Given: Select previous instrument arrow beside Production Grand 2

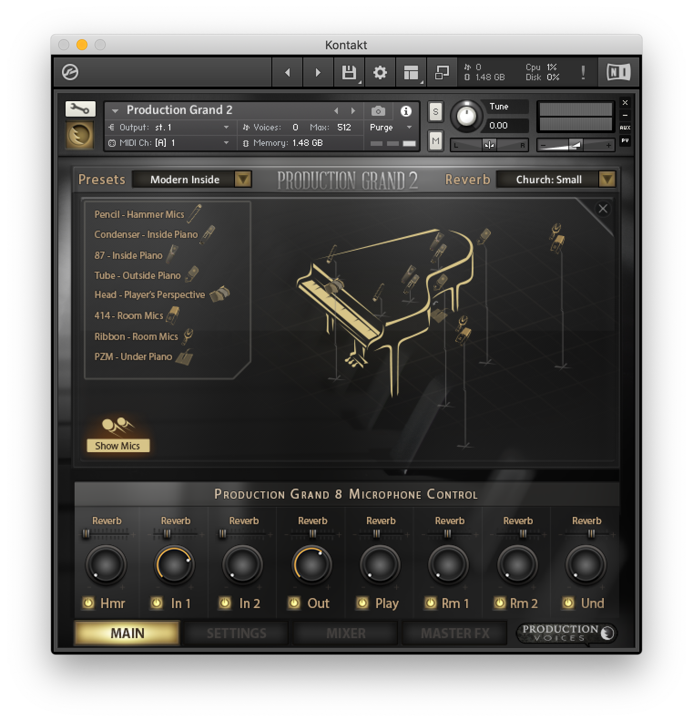Looking at the screenshot, I should [x=336, y=111].
